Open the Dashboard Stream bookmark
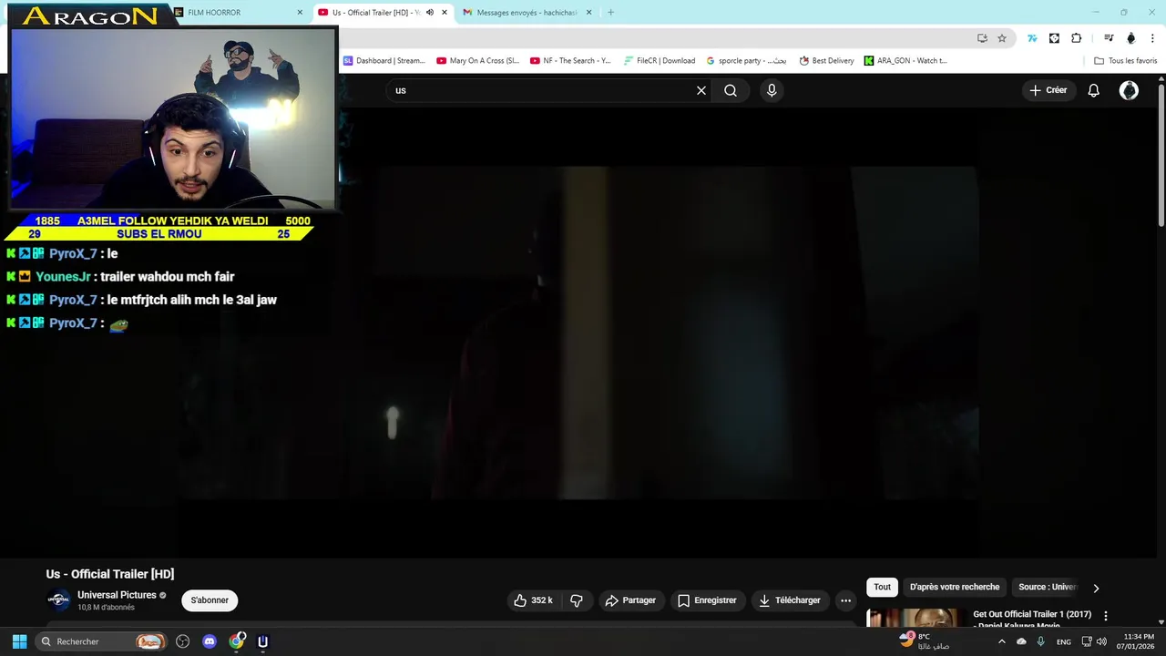1166x656 pixels. coord(384,61)
